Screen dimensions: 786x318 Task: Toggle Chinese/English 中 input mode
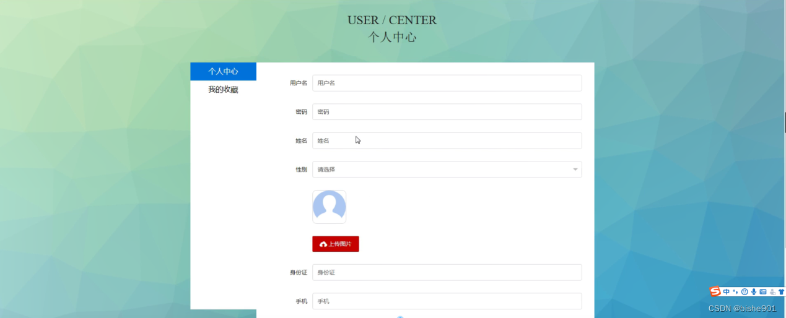point(727,292)
